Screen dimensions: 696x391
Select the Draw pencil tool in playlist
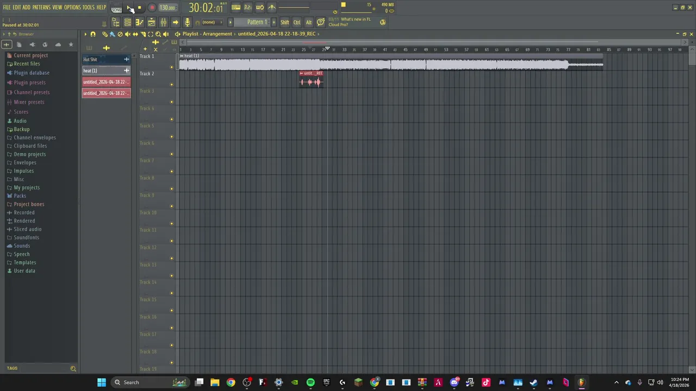coord(105,34)
